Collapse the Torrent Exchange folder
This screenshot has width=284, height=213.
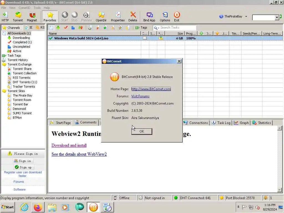(4, 64)
